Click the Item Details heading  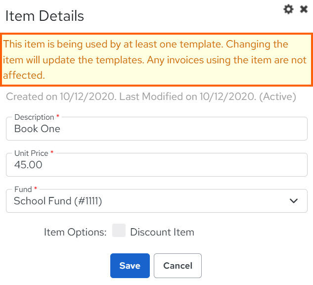45,16
